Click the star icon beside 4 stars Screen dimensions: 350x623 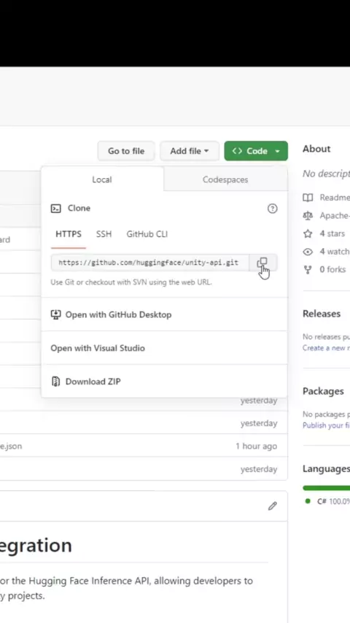tap(308, 233)
